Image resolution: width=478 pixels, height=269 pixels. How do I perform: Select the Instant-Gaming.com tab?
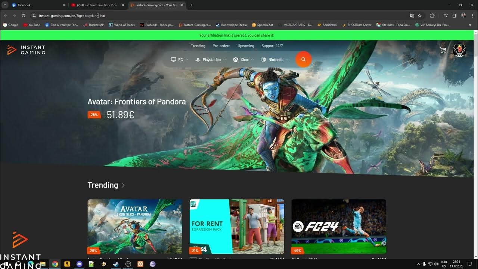point(157,5)
